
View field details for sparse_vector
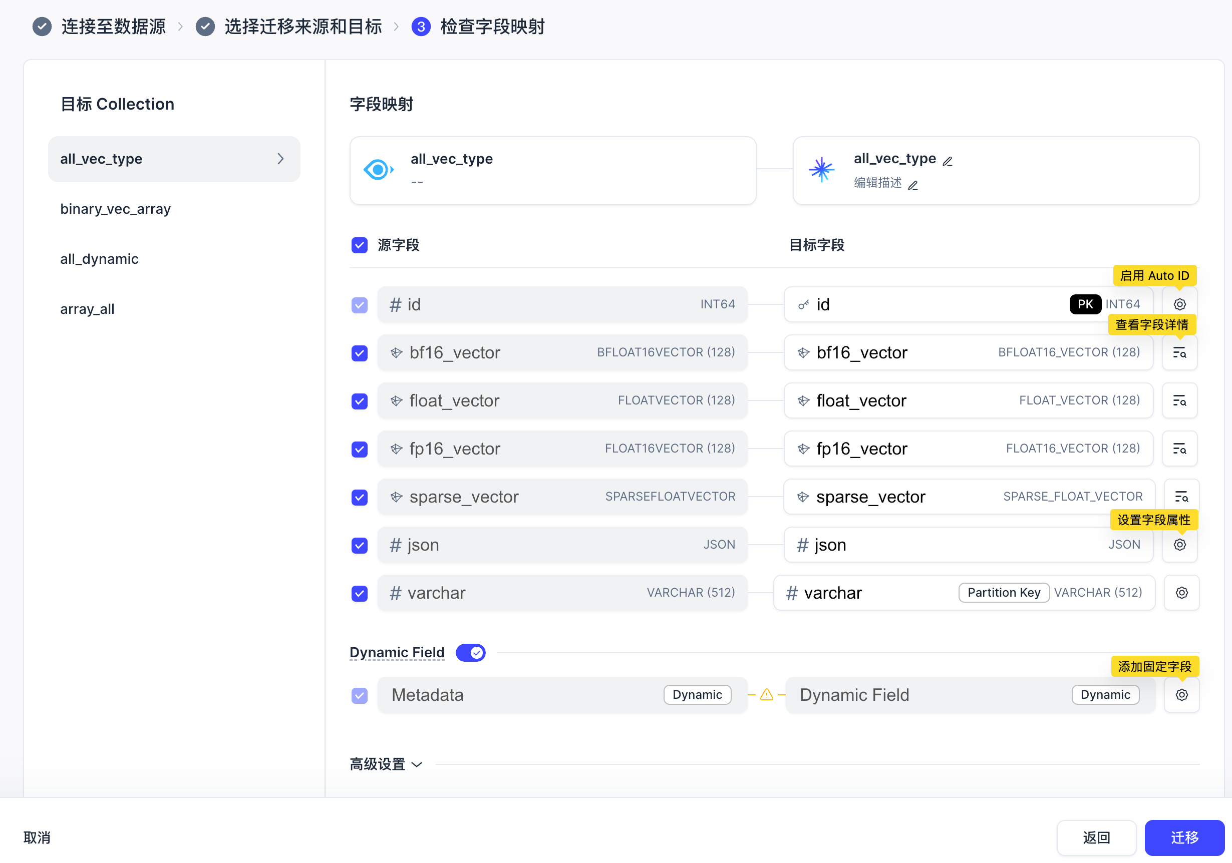pyautogui.click(x=1181, y=497)
